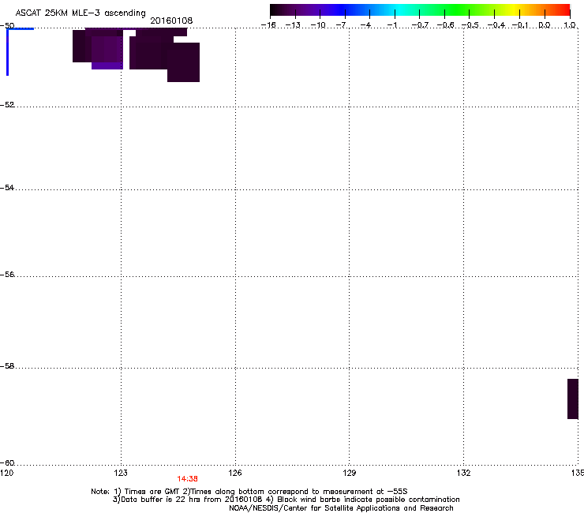Click the -7 color bar label
Image resolution: width=584 pixels, height=513 pixels.
342,25
